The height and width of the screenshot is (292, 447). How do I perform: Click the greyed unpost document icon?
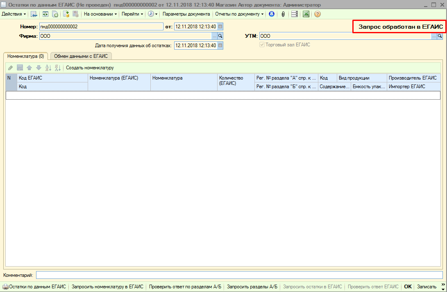[x=75, y=14]
